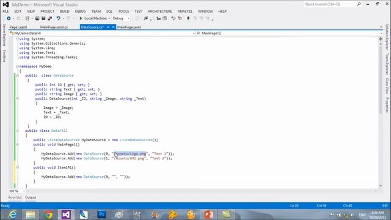Screen dimensions: 391x220
Task: Open Internet Explorer from taskbar
Action: [x=13, y=215]
